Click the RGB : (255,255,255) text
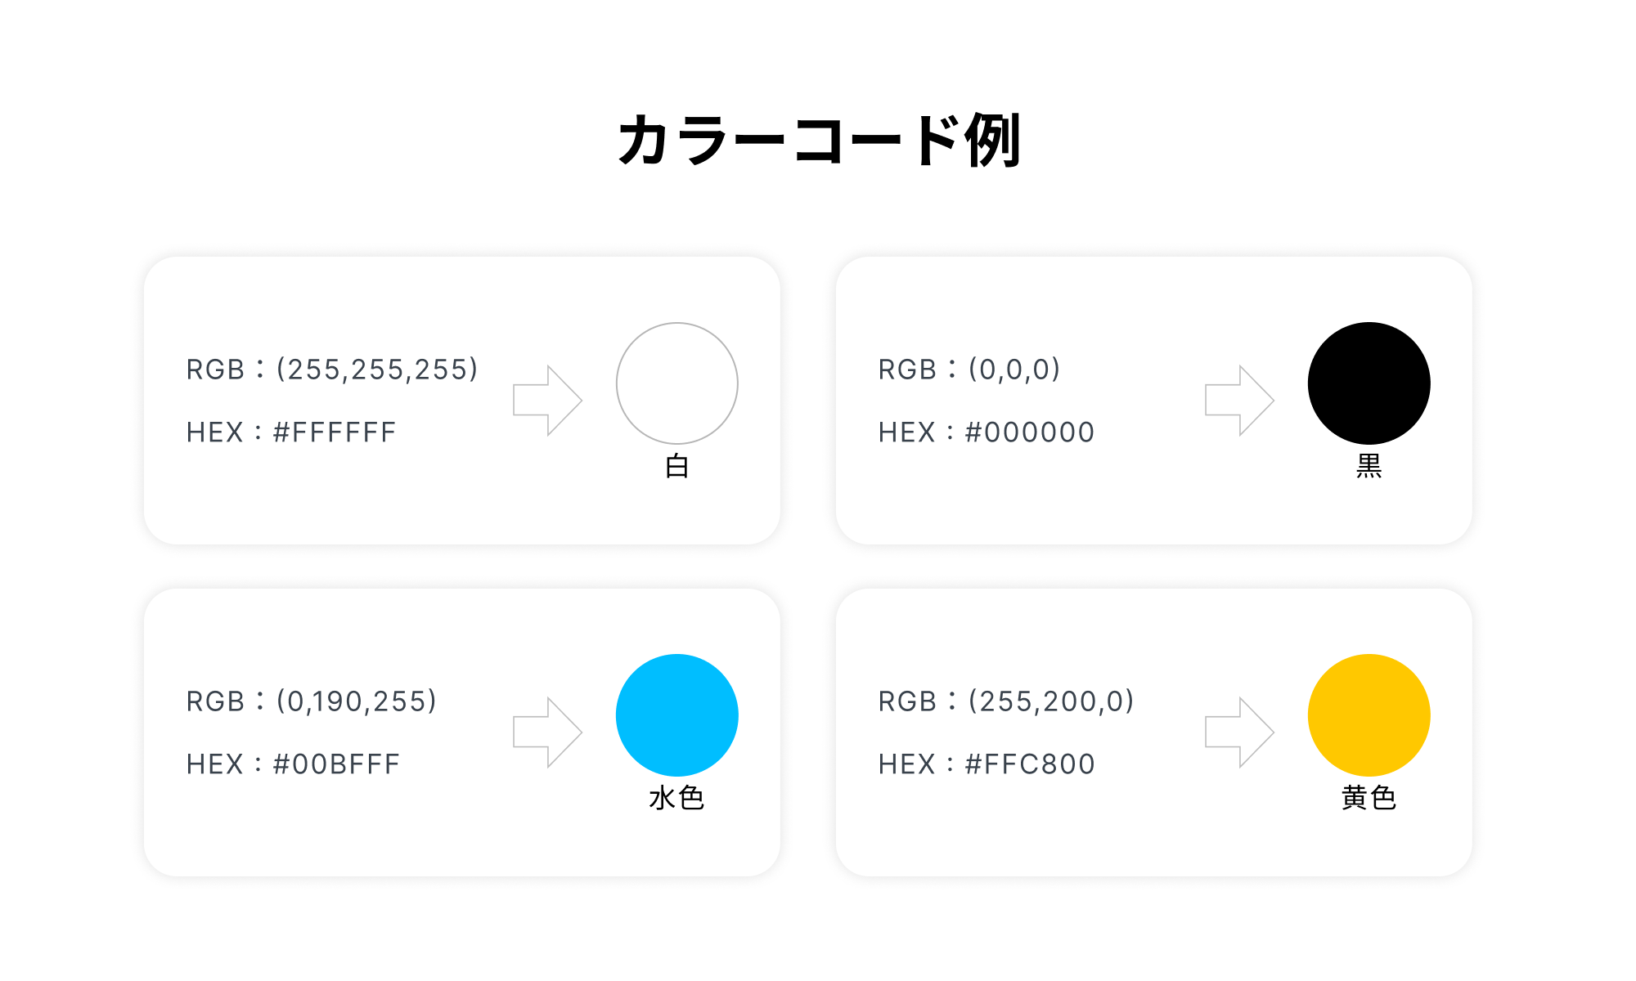The image size is (1636, 981). tap(332, 370)
